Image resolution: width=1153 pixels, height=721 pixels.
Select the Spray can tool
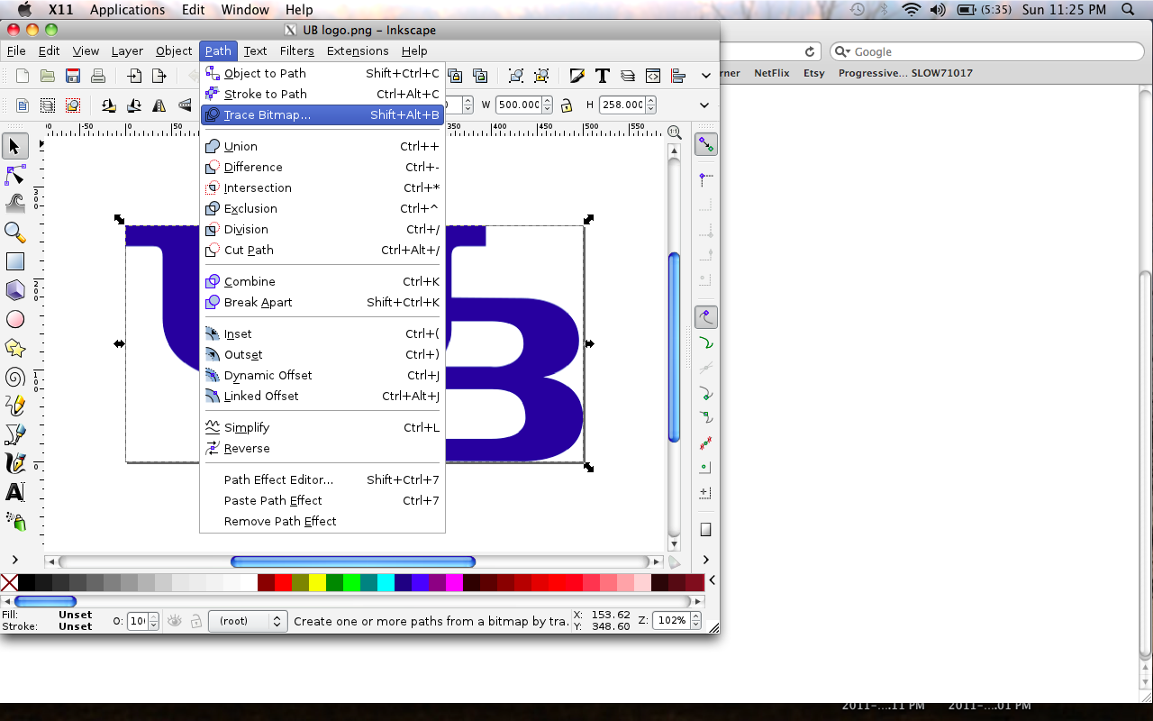15,521
